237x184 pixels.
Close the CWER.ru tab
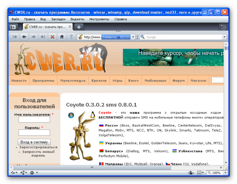coord(70,27)
